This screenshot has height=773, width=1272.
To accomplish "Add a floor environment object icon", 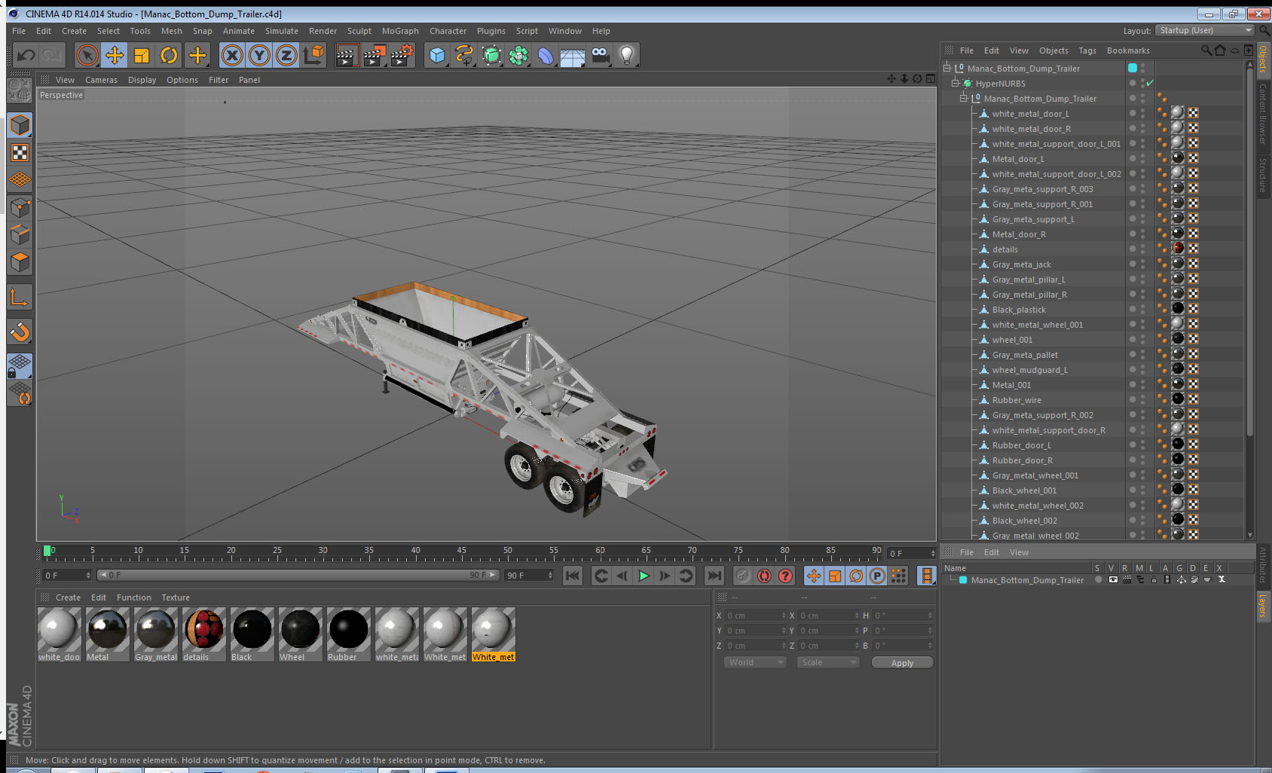I will pyautogui.click(x=573, y=55).
